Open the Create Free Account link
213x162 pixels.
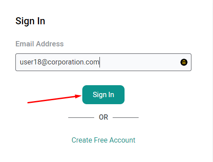103,140
